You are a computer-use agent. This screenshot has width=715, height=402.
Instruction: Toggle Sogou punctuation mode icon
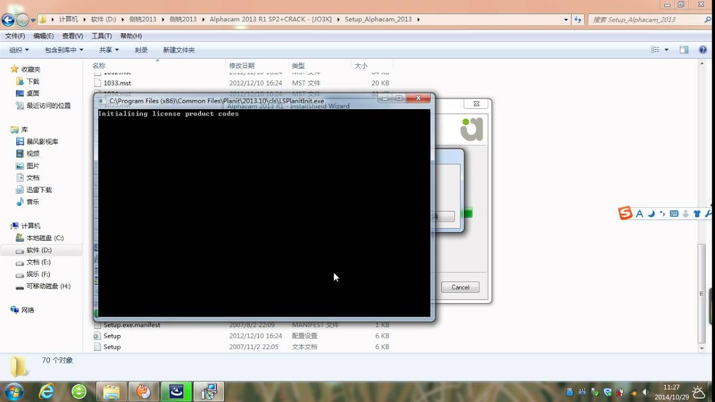662,213
